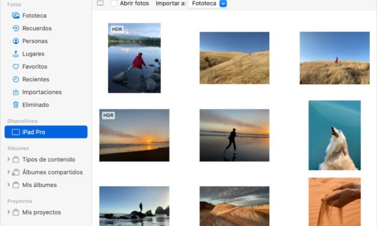Click the Personas people icon

tap(16, 41)
